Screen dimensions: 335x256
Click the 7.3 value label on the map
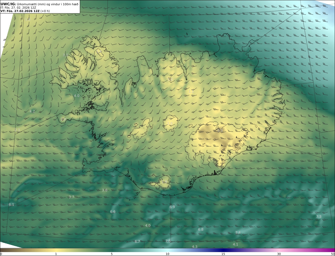319,216
